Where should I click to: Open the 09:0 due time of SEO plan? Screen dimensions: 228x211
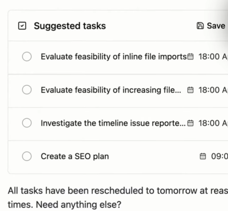219,156
